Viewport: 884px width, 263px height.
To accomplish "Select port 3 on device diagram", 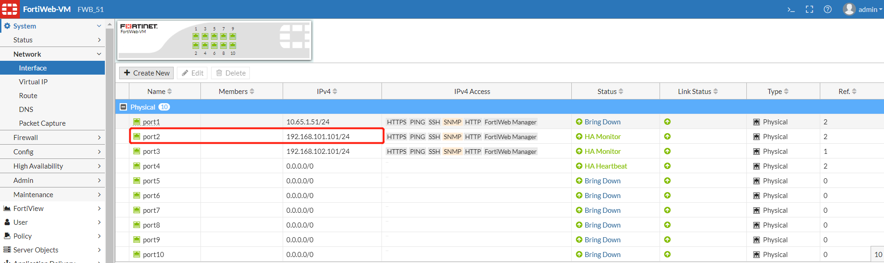I will pos(205,36).
